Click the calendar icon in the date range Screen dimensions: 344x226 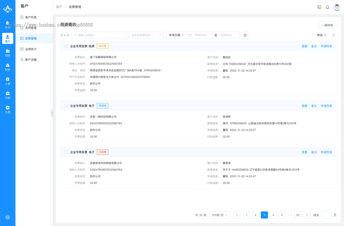click(x=190, y=35)
